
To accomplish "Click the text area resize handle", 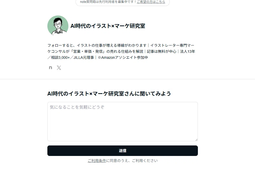I will (x=196, y=140).
